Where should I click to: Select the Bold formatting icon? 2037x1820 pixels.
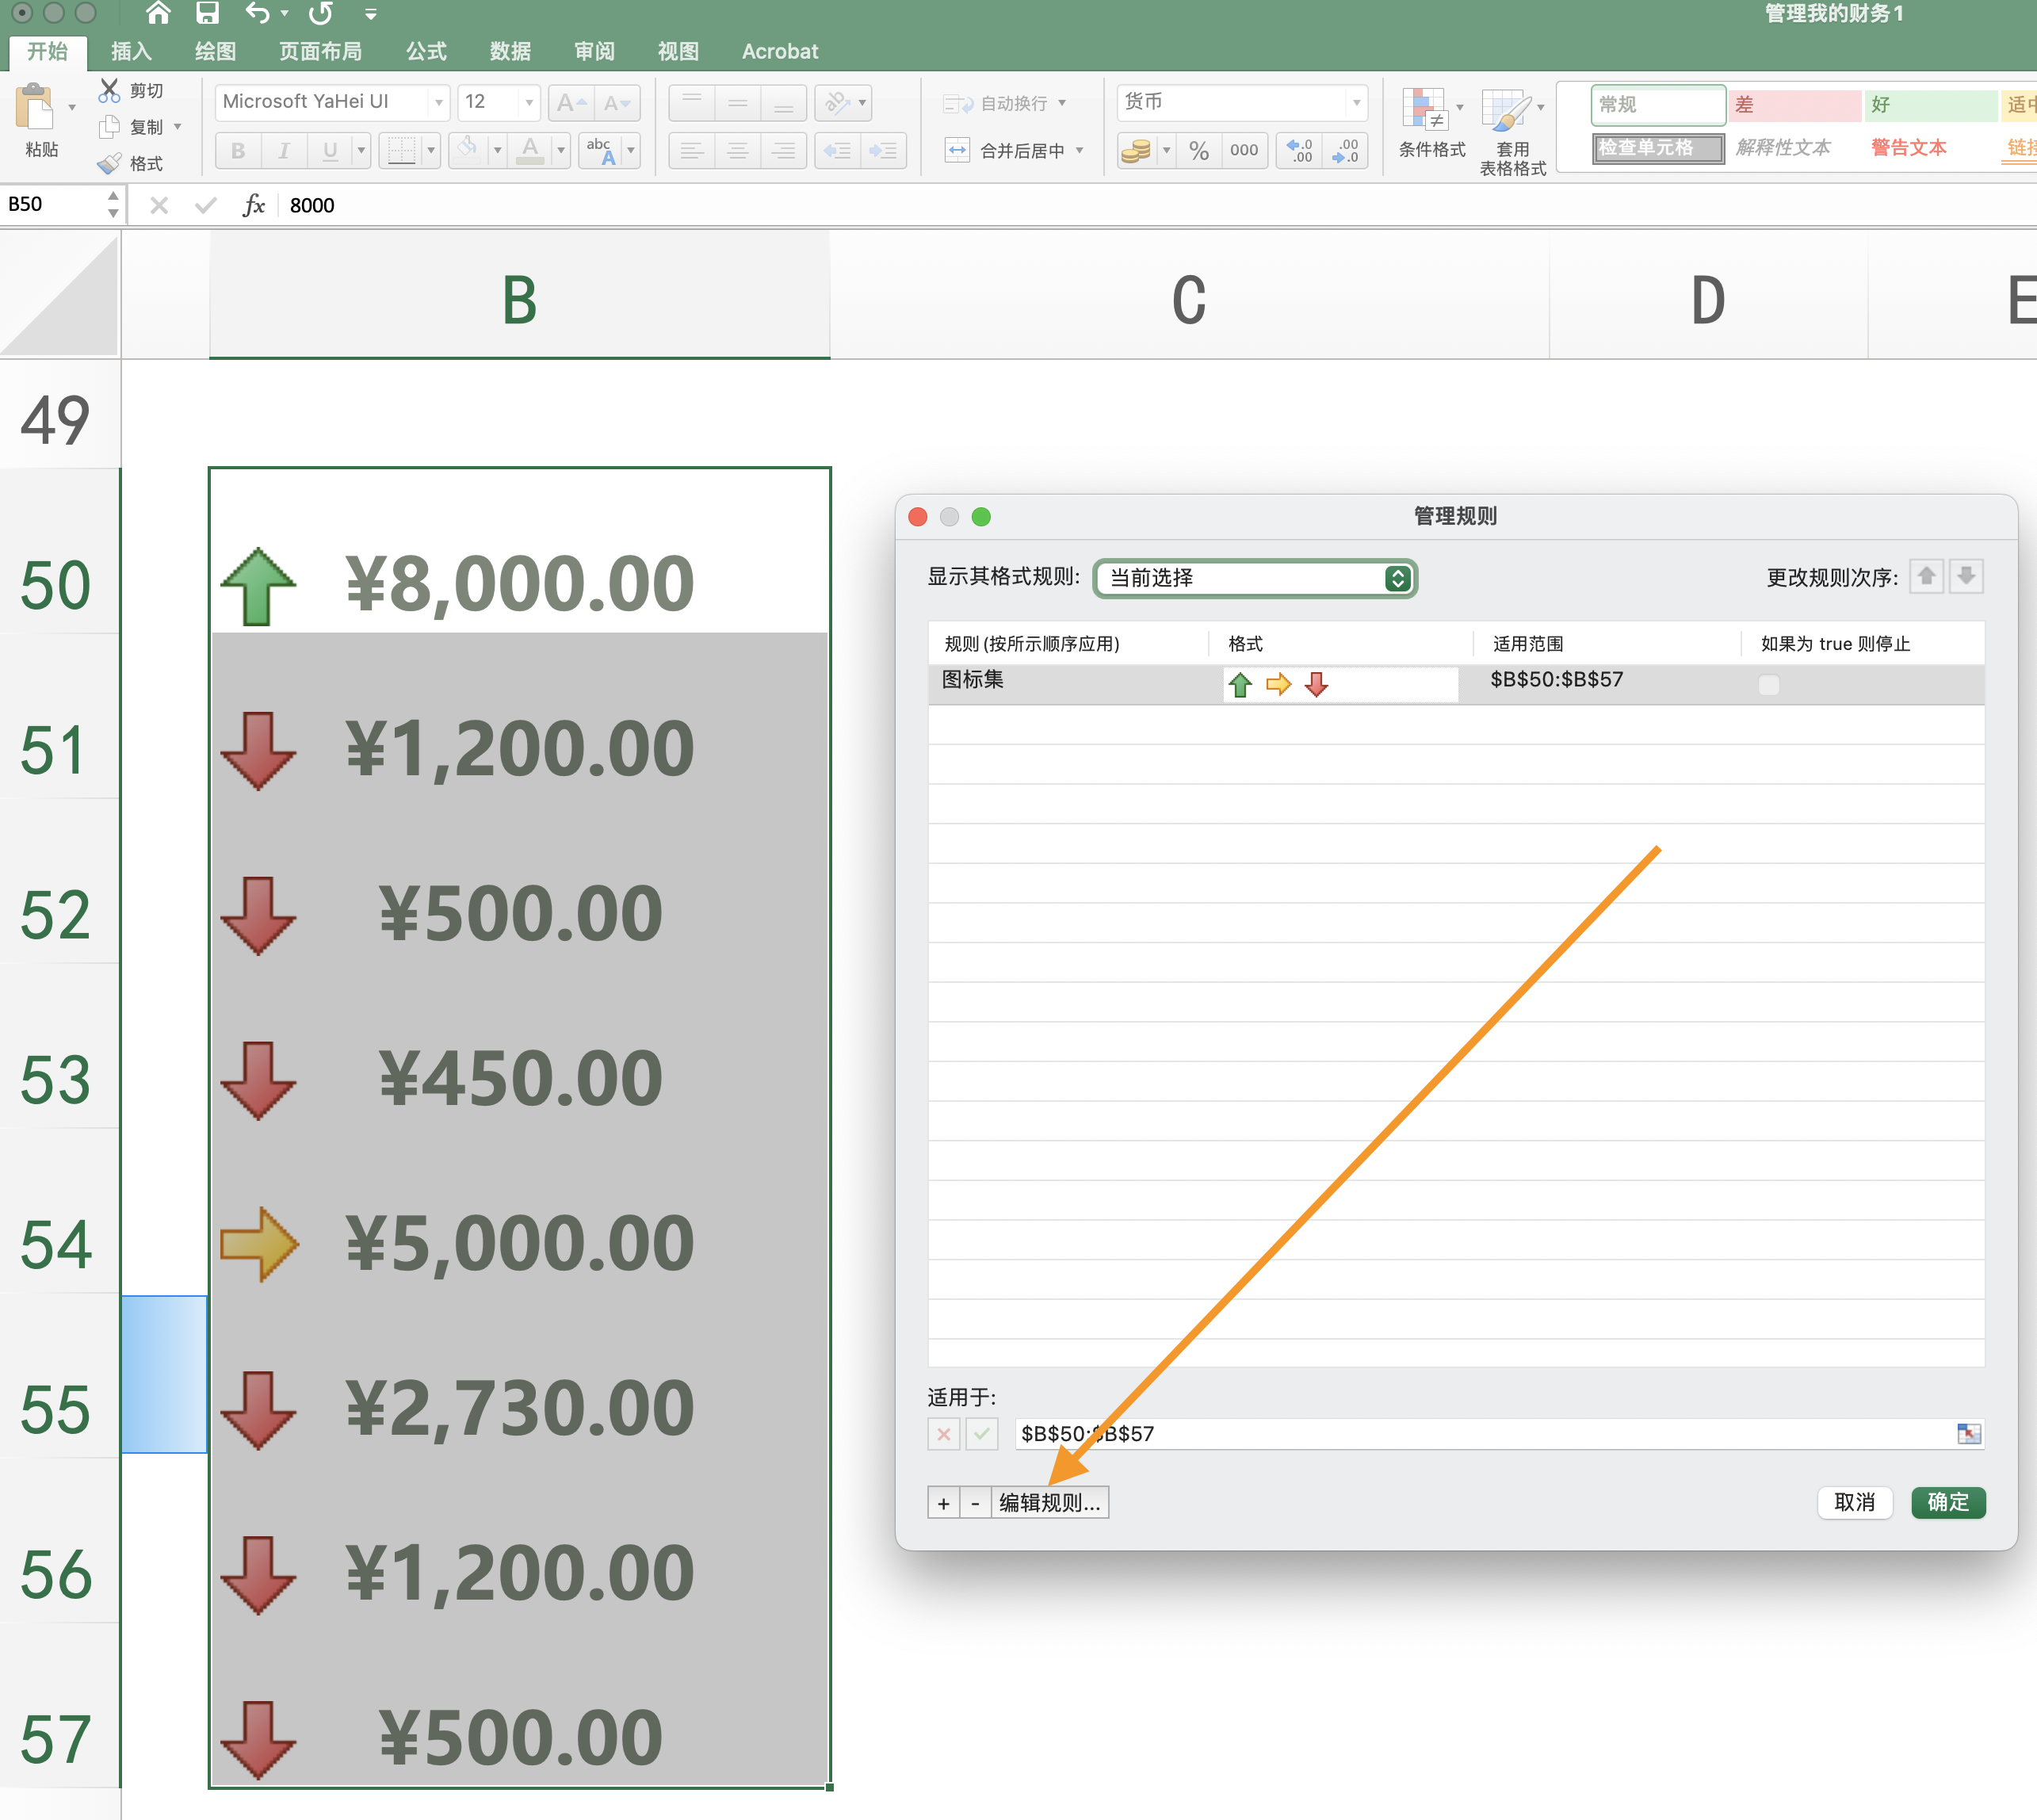coord(238,150)
